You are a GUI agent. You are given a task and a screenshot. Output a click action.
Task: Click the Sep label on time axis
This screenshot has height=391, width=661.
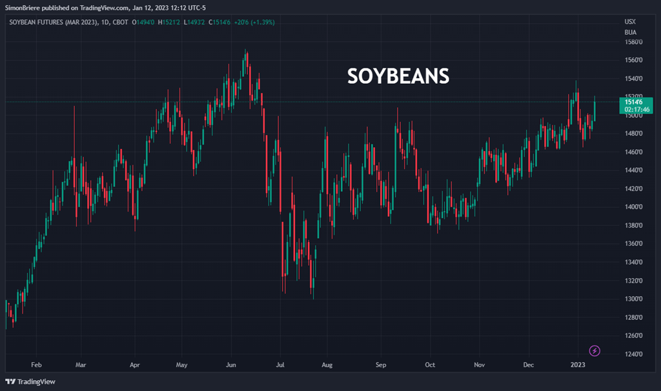(380, 365)
